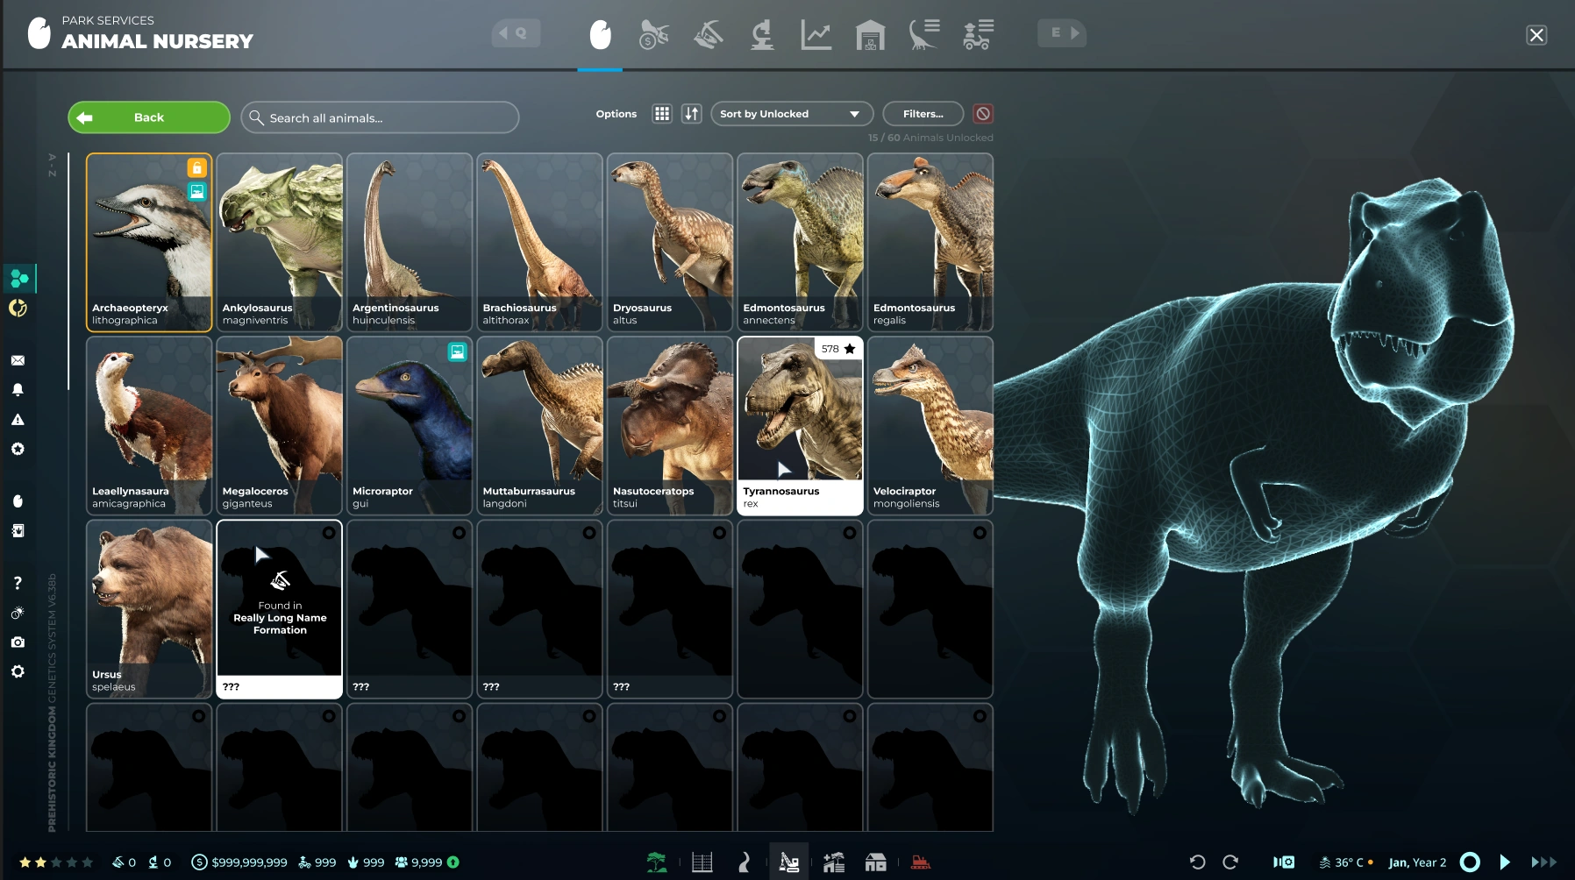Image resolution: width=1575 pixels, height=880 pixels.
Task: Select the Tyrannosaurus rex card
Action: [800, 426]
